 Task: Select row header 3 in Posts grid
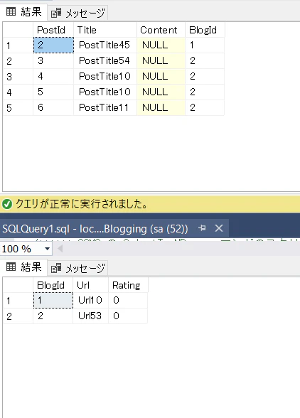click(x=18, y=77)
